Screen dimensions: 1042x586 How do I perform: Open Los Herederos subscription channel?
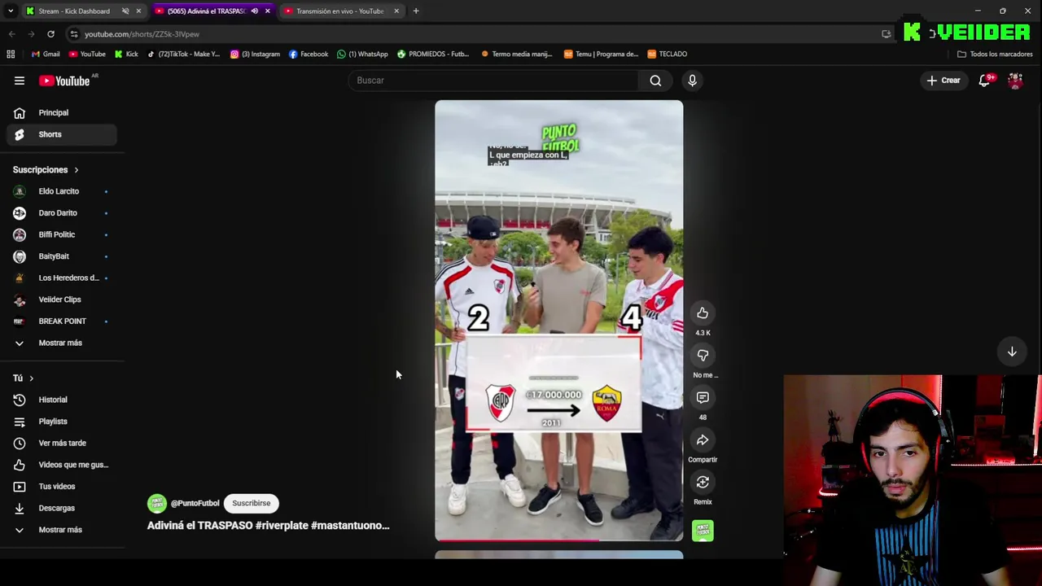tap(62, 278)
